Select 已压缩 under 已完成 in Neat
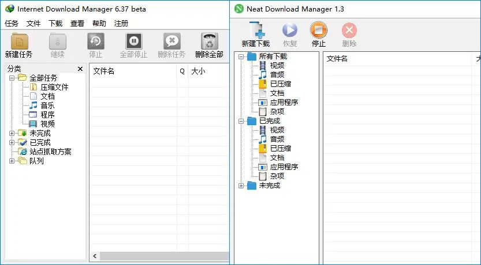 [x=281, y=149]
